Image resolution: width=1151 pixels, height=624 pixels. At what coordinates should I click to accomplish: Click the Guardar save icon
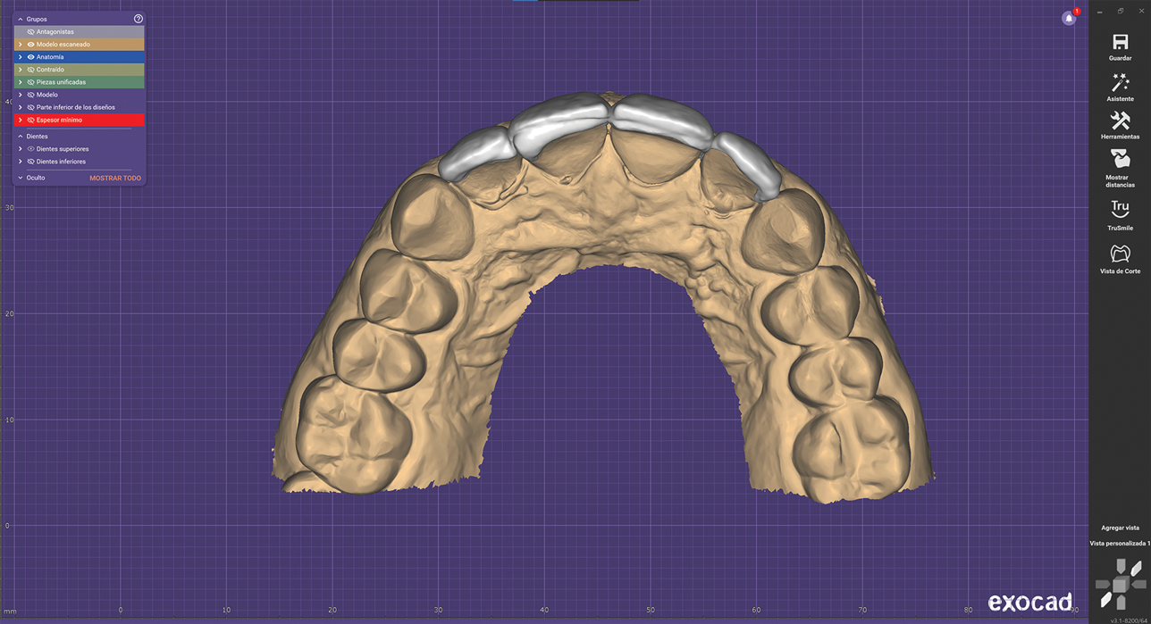click(1120, 42)
